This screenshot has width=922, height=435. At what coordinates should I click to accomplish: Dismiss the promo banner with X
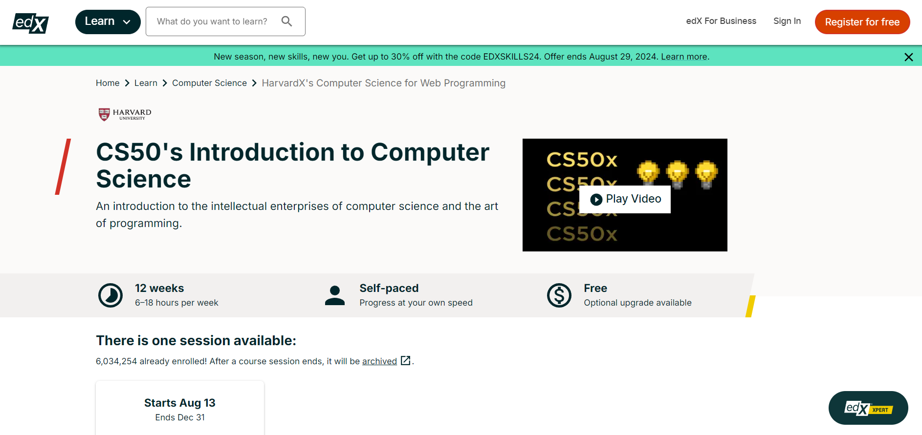(x=909, y=57)
